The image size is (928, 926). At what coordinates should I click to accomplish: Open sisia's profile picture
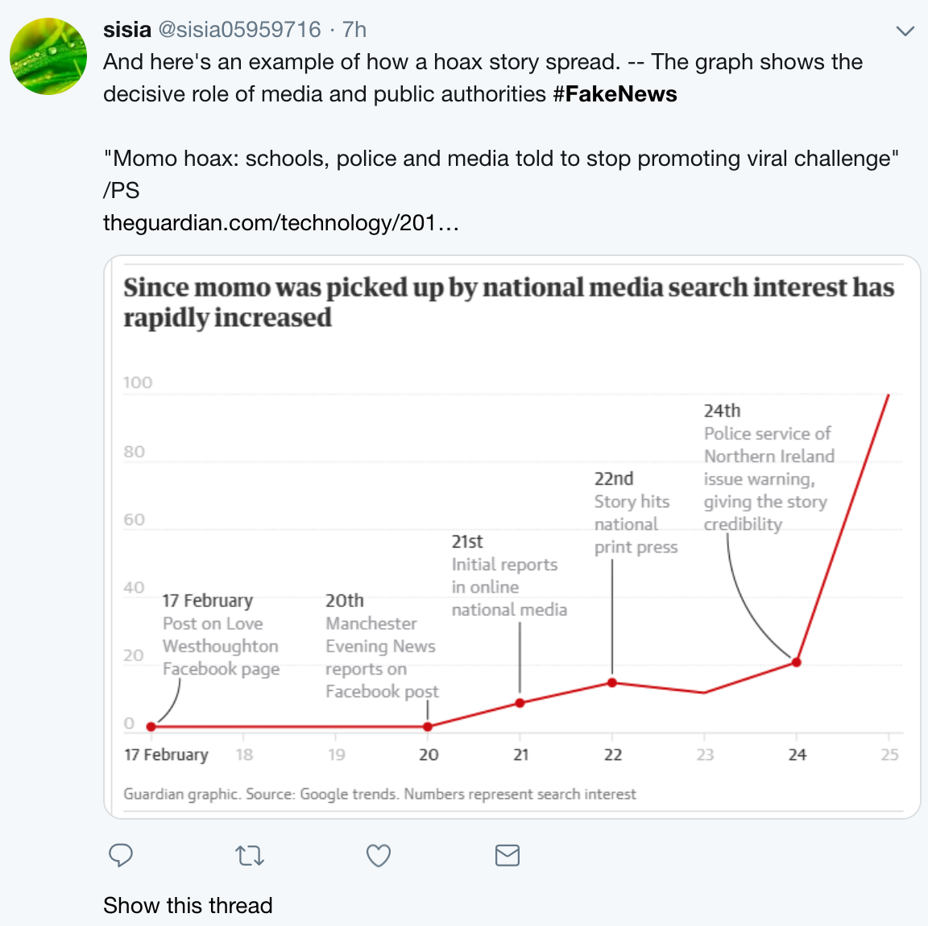point(48,56)
